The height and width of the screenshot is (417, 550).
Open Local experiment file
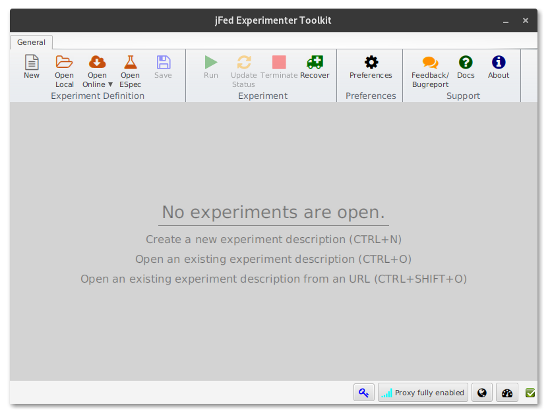(x=64, y=71)
